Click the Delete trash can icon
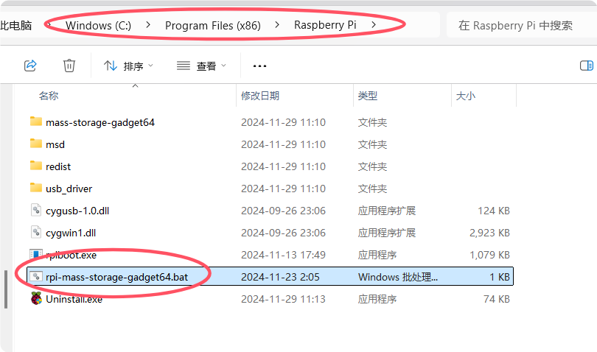This screenshot has width=597, height=352. tap(69, 66)
